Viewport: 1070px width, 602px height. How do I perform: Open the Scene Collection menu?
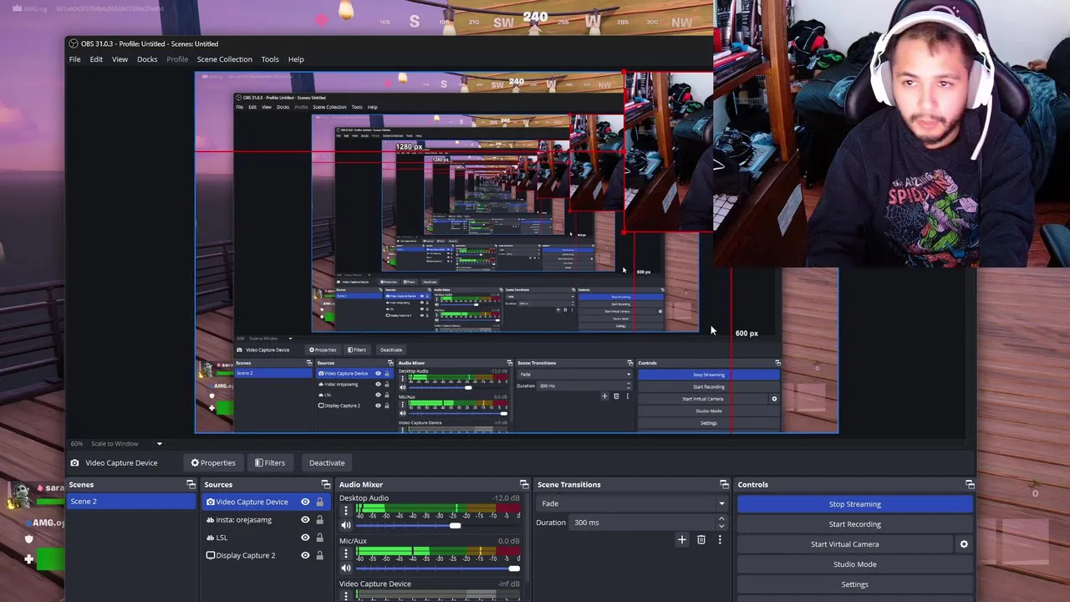224,59
